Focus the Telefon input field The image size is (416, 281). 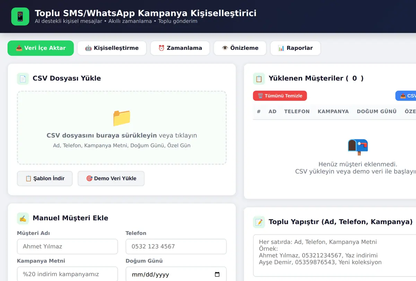(176, 246)
